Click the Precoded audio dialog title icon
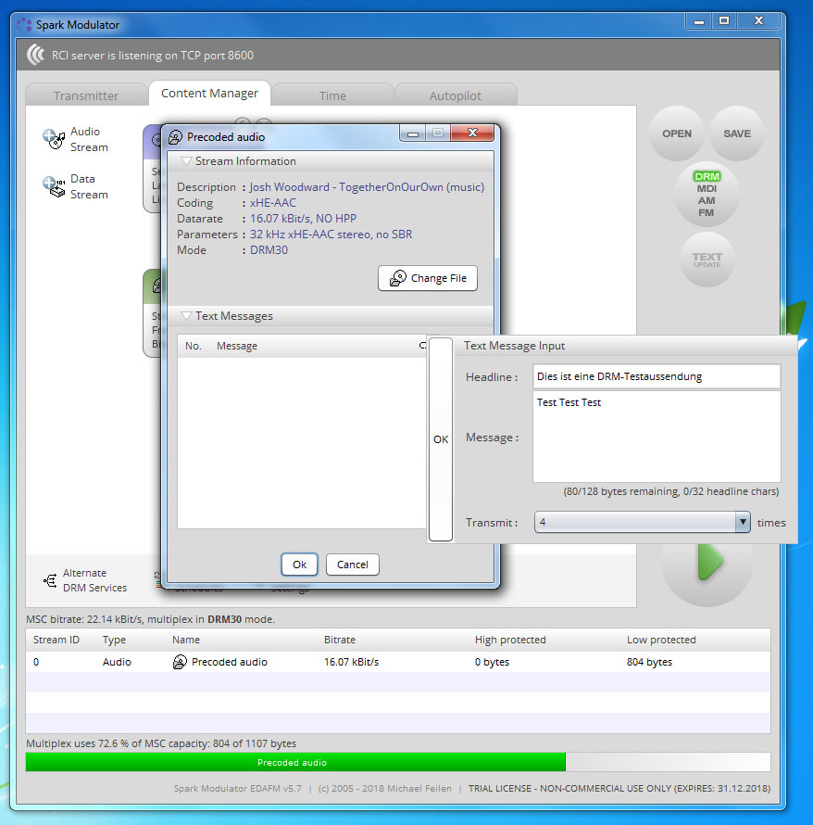Screen dimensions: 813x825 (175, 137)
